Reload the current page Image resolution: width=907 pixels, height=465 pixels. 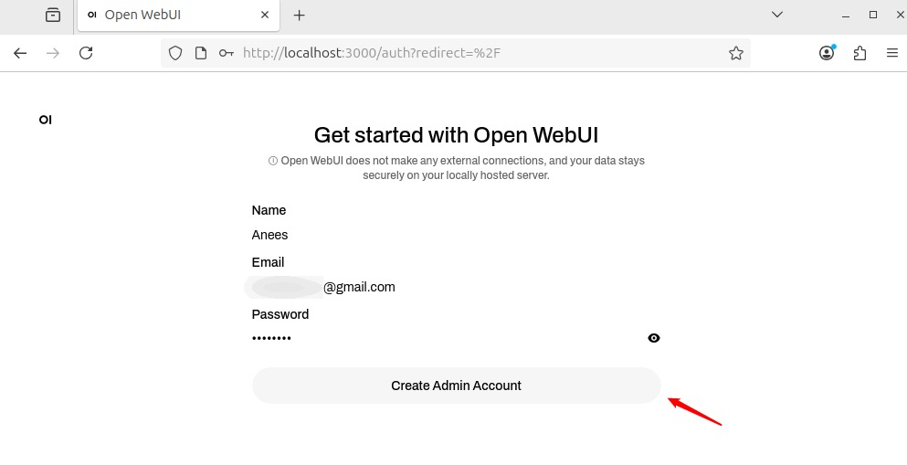(86, 53)
